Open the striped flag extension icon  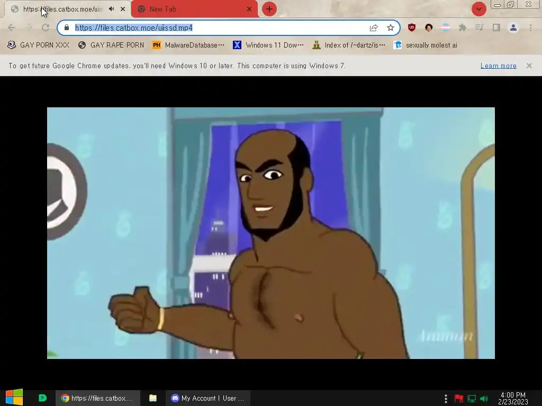[446, 27]
